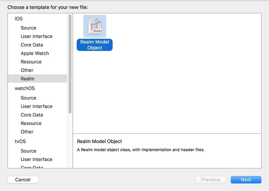Select Resource under iOS
This screenshot has height=191, width=269.
31,62
